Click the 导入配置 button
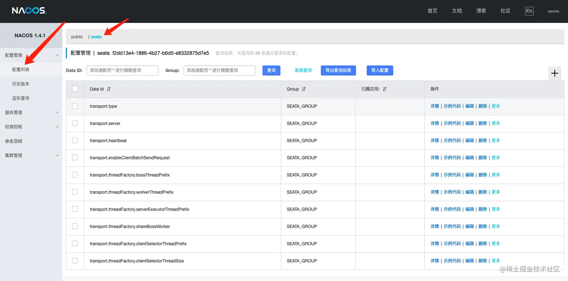568x281 pixels. click(x=380, y=70)
